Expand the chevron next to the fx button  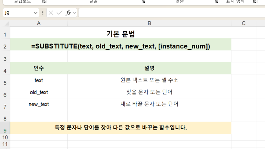click(x=74, y=13)
